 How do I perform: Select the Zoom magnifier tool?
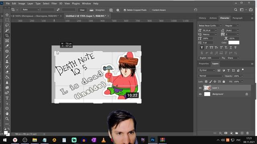(7, 119)
